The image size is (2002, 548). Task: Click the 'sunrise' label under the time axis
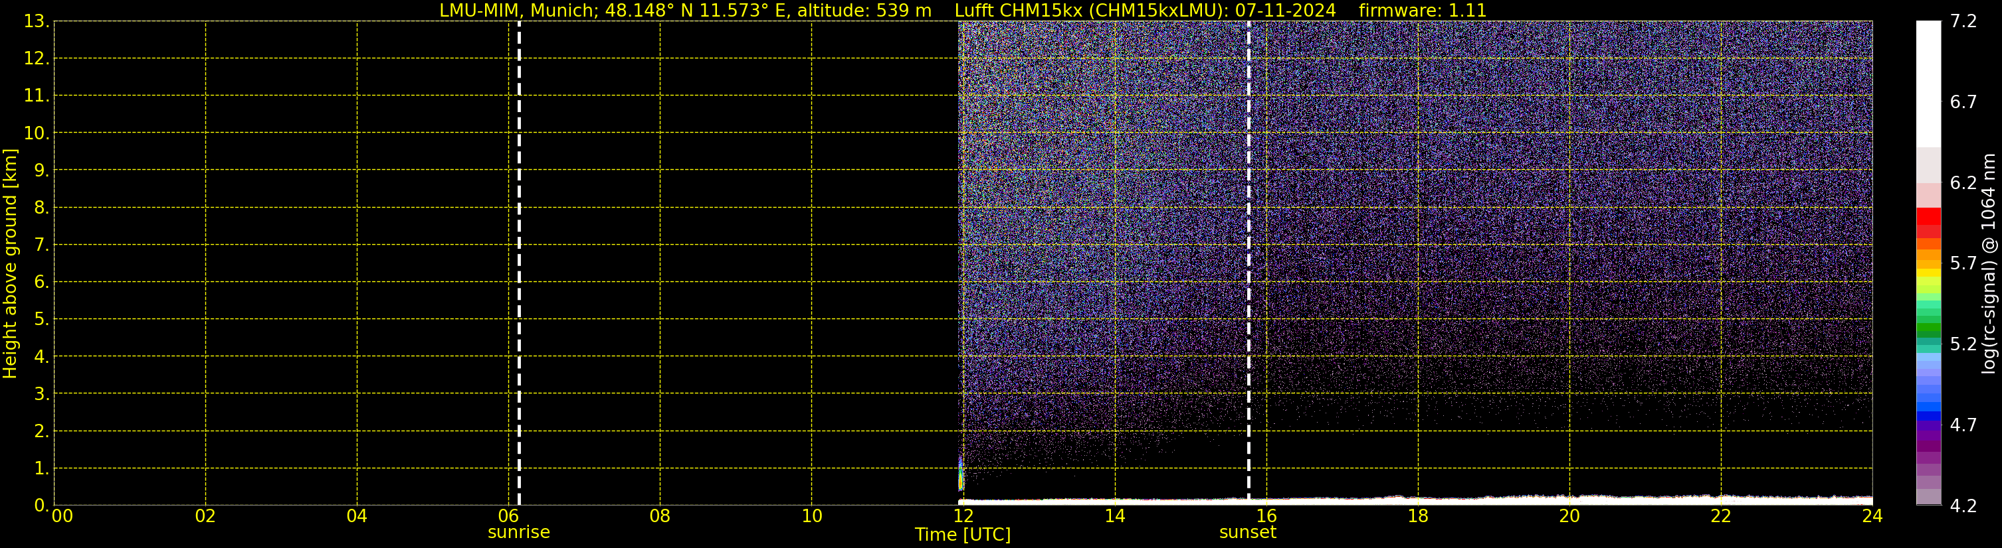point(518,533)
